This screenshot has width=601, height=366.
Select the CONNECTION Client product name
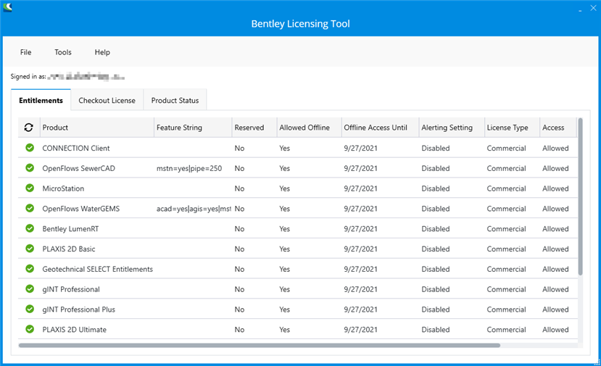pos(76,148)
